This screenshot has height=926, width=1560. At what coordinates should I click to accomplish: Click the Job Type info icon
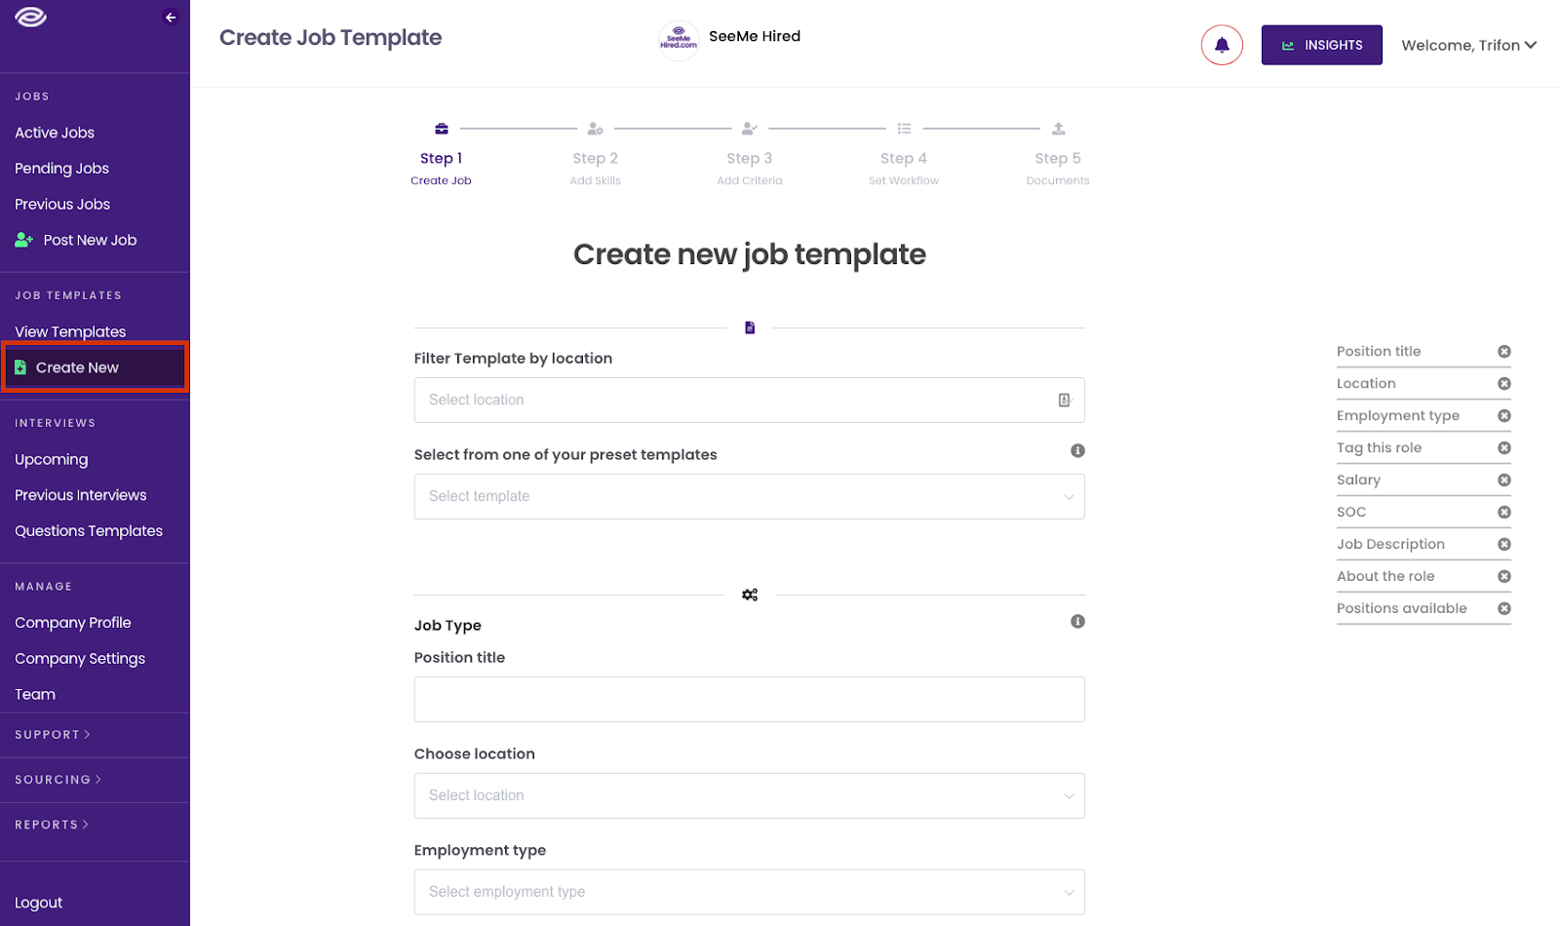(x=1077, y=622)
